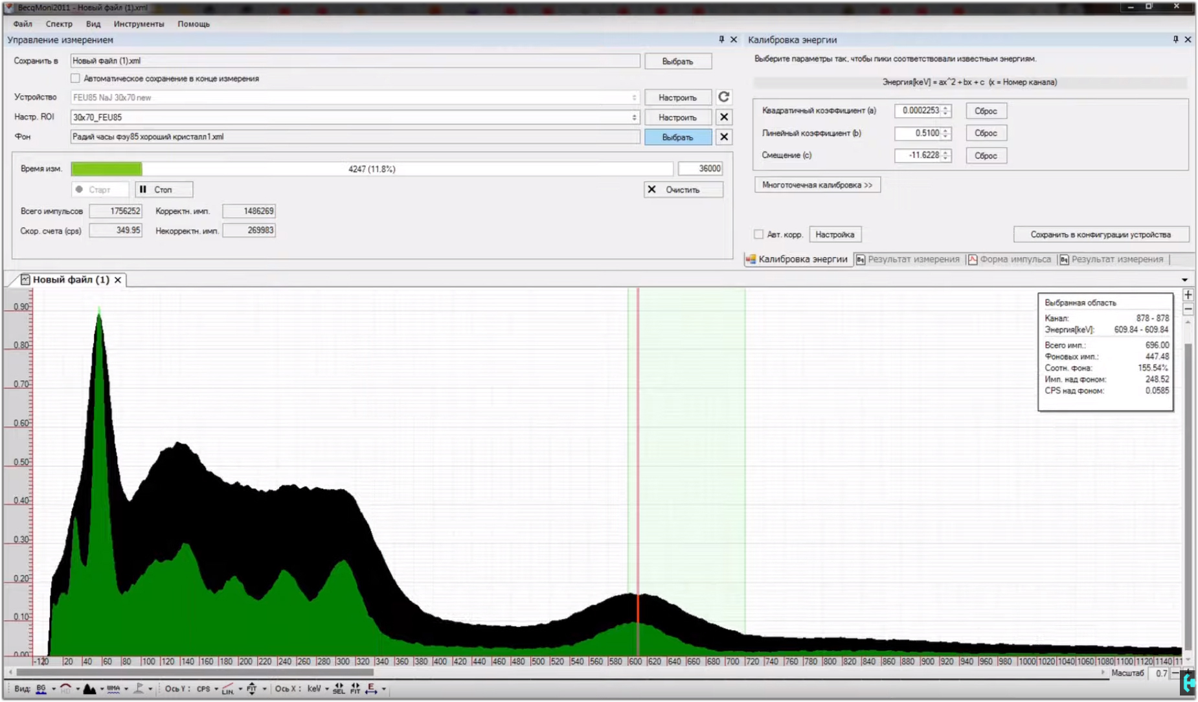Zoom in with plus icon on chart
This screenshot has height=702, width=1198.
pos(1188,295)
